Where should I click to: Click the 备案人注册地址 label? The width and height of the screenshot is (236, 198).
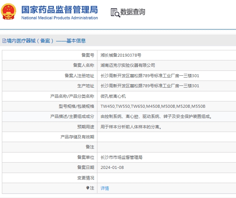[79, 76]
